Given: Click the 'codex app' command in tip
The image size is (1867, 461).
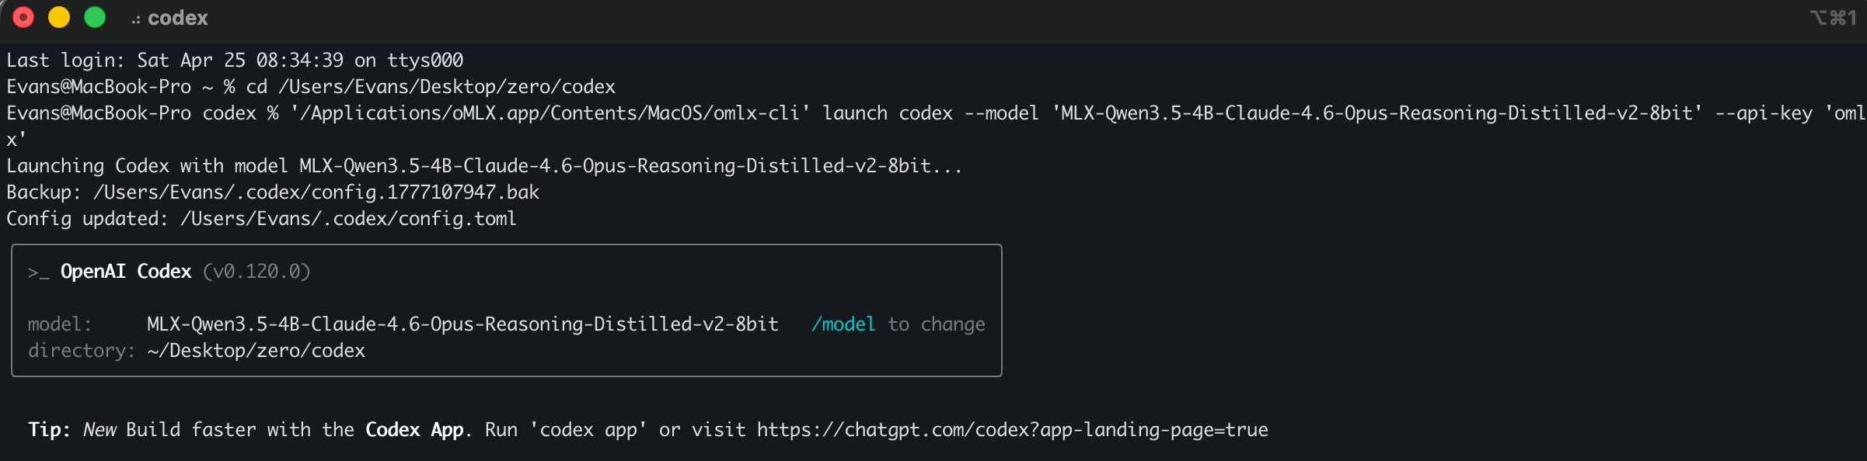Looking at the screenshot, I should 588,429.
